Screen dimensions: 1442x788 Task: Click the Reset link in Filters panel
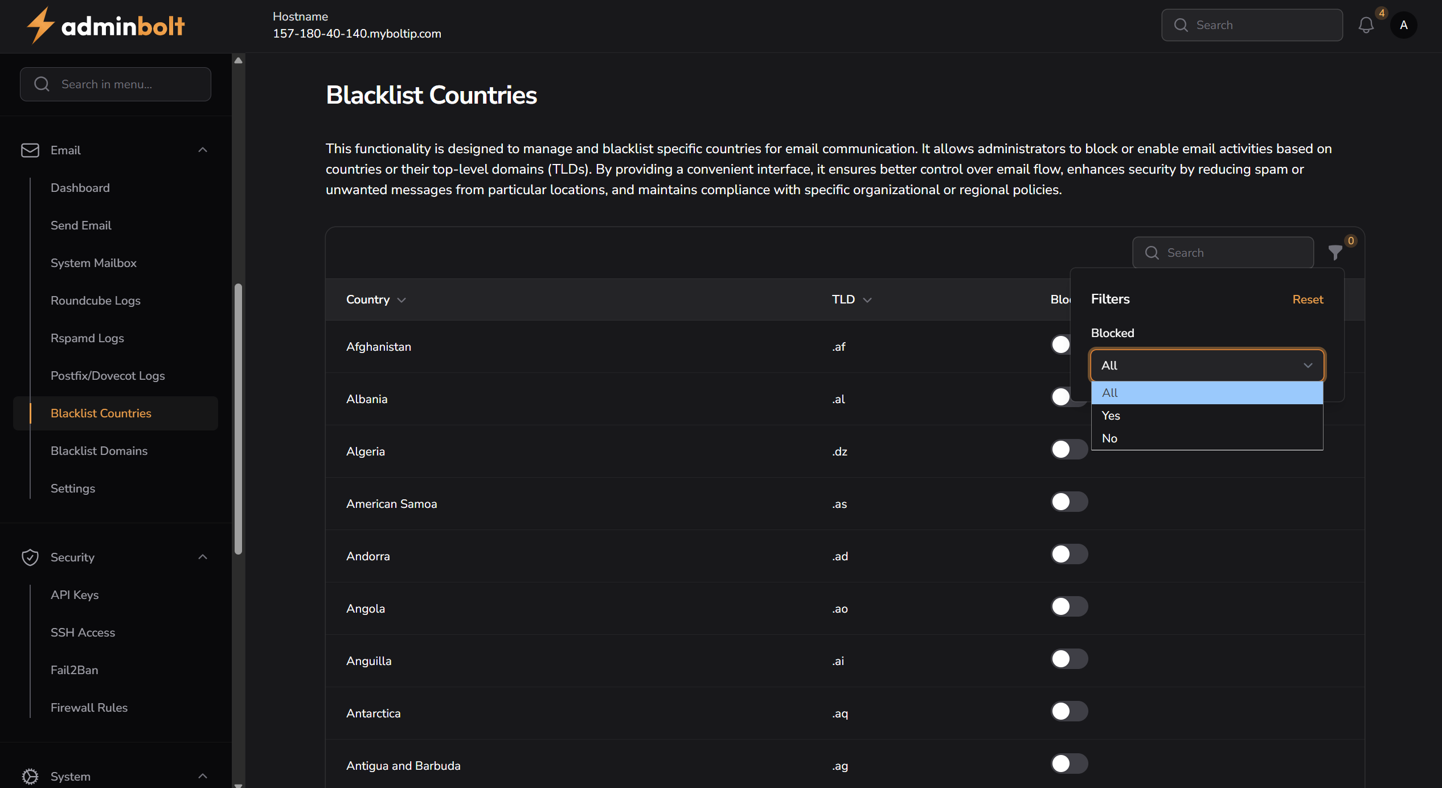[x=1307, y=299]
